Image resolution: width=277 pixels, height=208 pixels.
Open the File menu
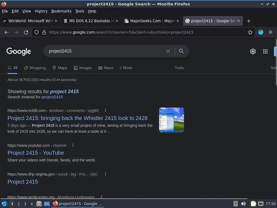pos(5,11)
